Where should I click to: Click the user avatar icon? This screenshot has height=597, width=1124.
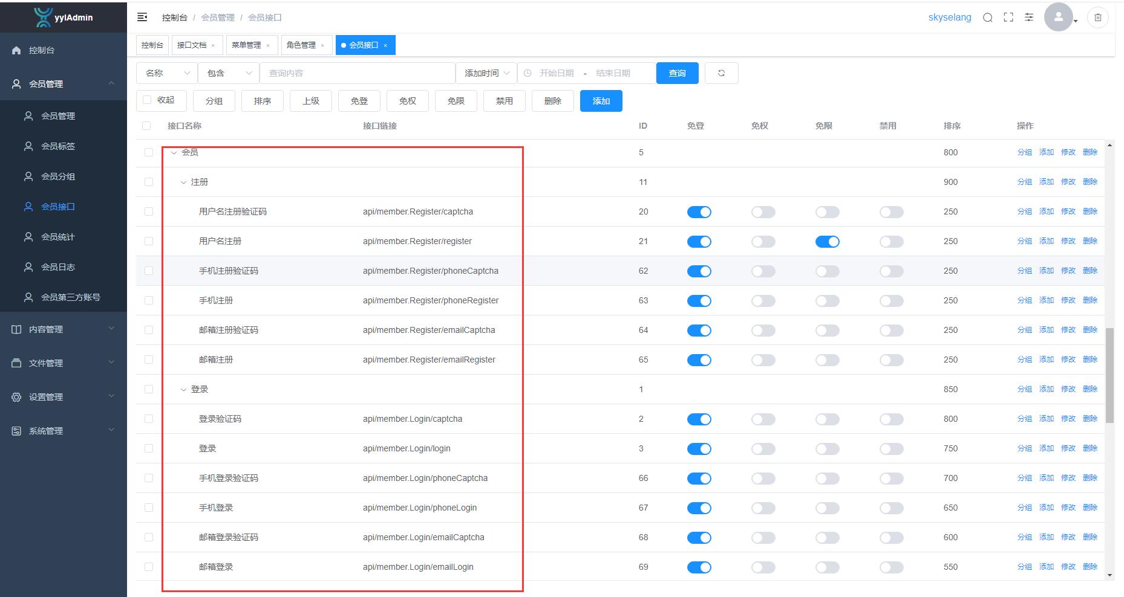[x=1058, y=18]
